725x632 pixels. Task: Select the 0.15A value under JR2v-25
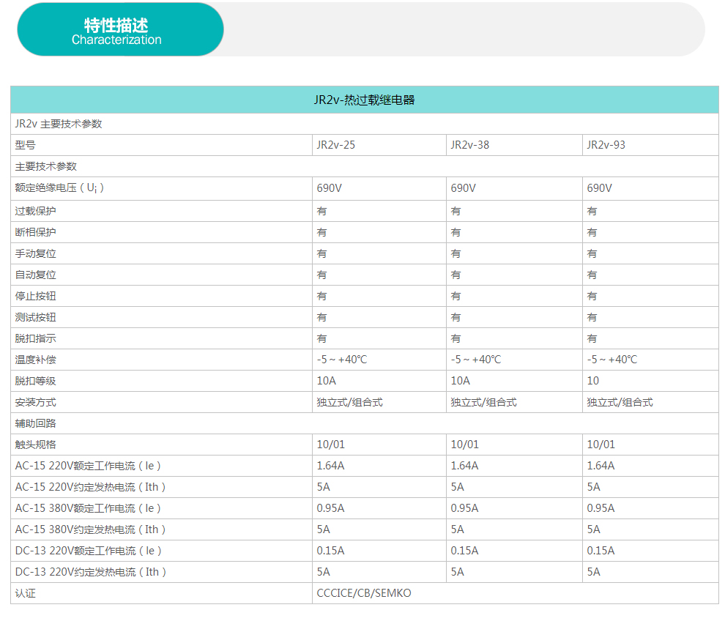coord(330,551)
